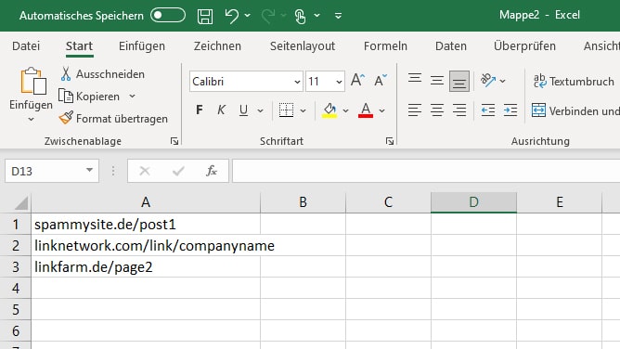Click the Einfügen paste clipboard icon
The height and width of the screenshot is (349, 620).
(32, 81)
